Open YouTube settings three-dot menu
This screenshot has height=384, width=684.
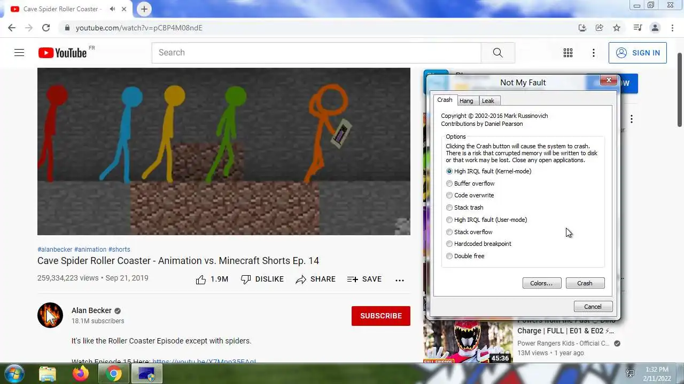pyautogui.click(x=593, y=52)
